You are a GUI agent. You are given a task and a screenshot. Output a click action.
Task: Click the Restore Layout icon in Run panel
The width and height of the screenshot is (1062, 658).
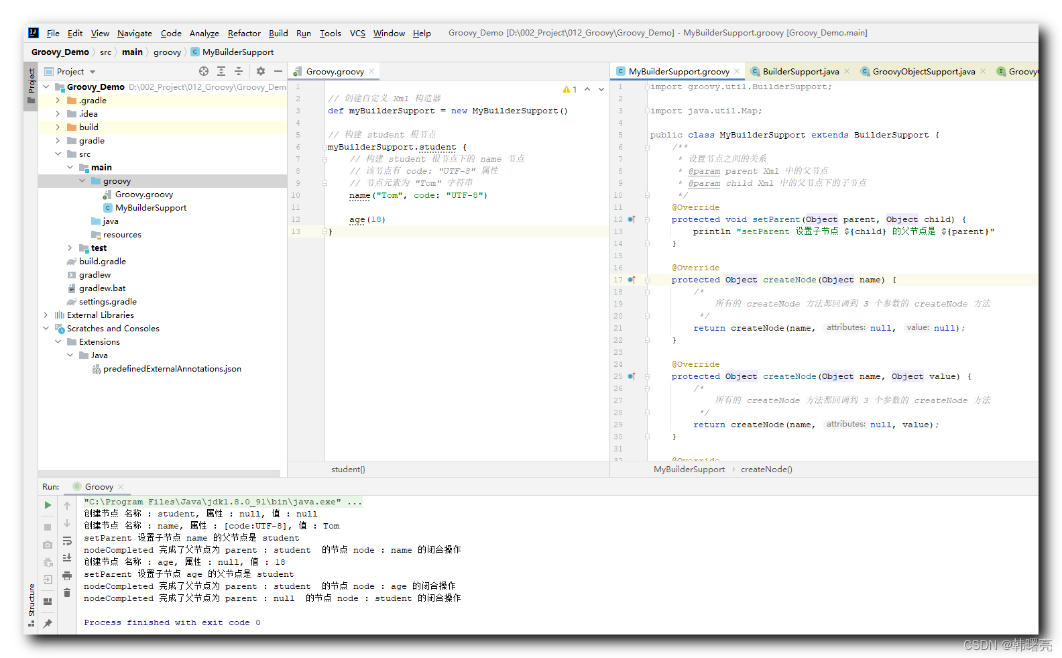tap(48, 602)
